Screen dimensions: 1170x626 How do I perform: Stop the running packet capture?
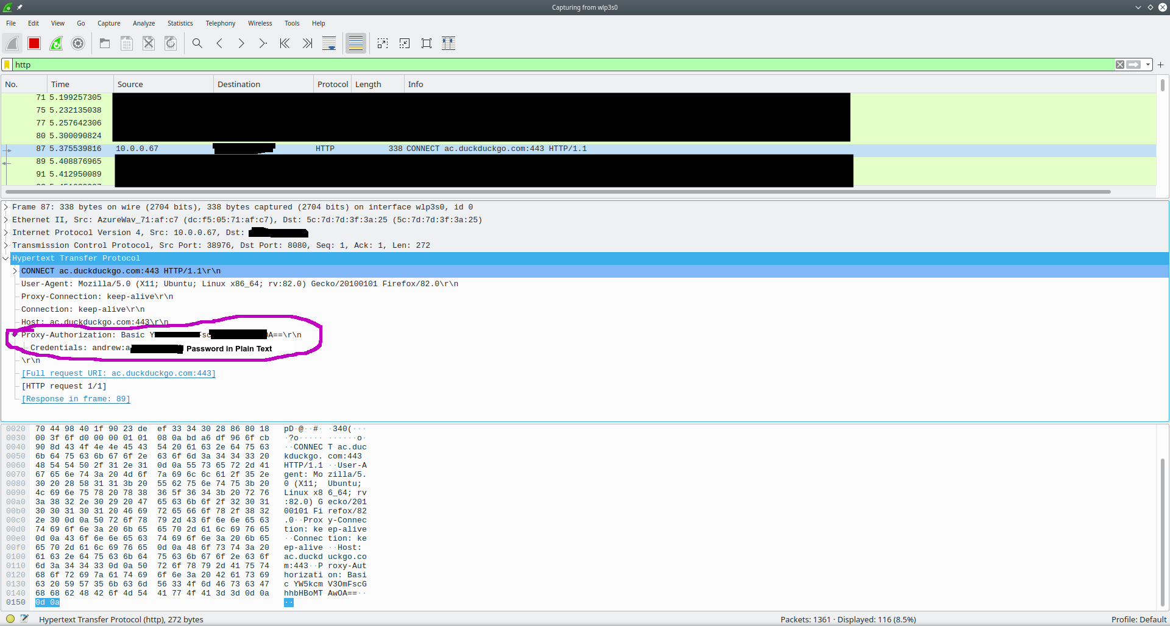[34, 43]
